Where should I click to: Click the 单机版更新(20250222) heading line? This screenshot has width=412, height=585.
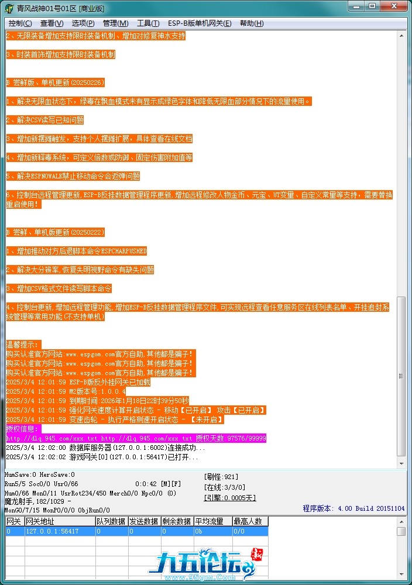[55, 232]
